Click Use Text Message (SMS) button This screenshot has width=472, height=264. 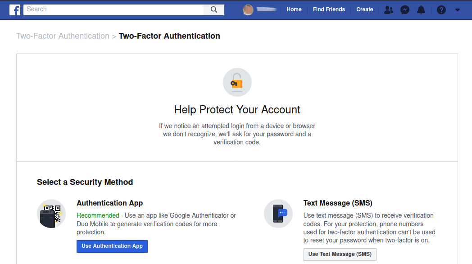point(340,255)
